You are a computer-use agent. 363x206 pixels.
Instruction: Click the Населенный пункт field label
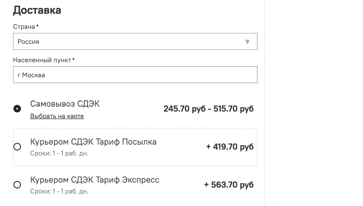click(42, 60)
